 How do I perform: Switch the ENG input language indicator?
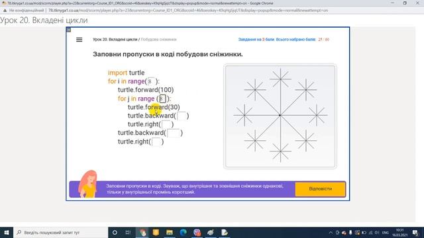(x=386, y=233)
